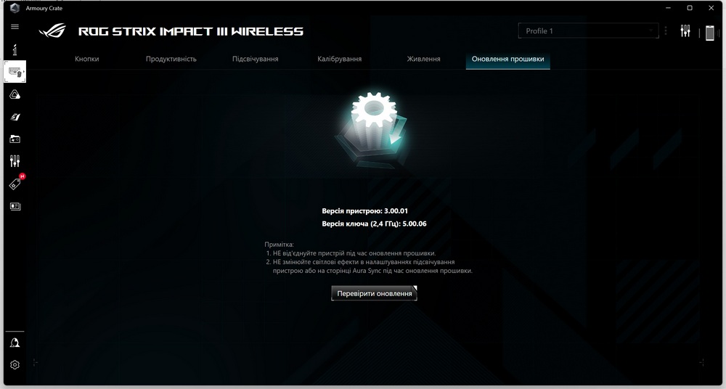Open the user profile icon in sidebar

(x=15, y=343)
